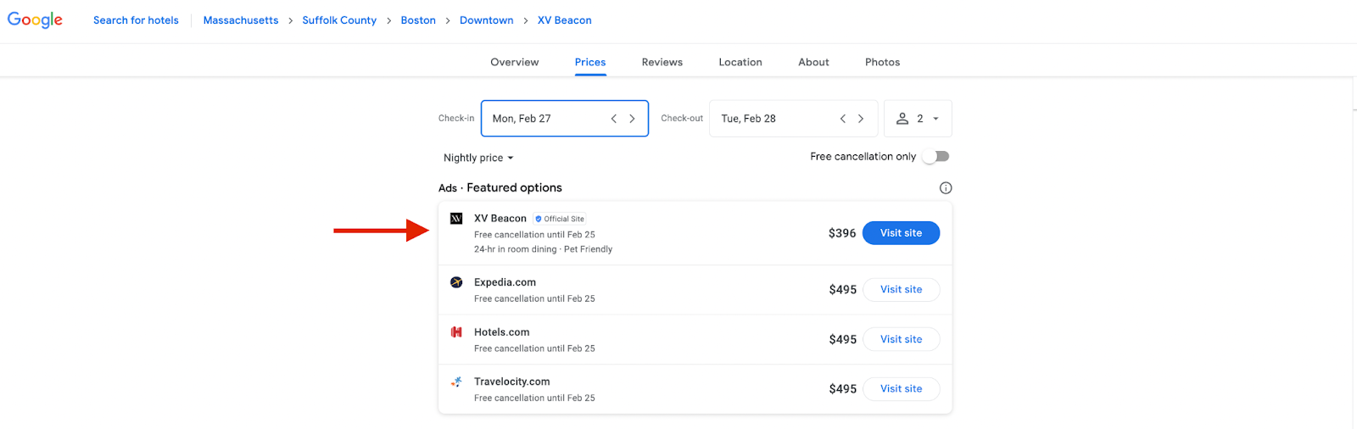Enable the Free cancellation only toggle
The image size is (1357, 429).
click(936, 157)
